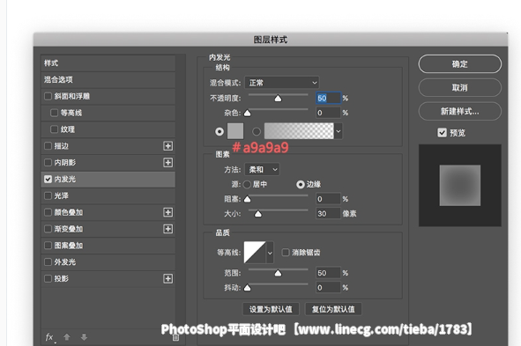
Task: Click the 抖动 slider handle
Action: pos(247,288)
